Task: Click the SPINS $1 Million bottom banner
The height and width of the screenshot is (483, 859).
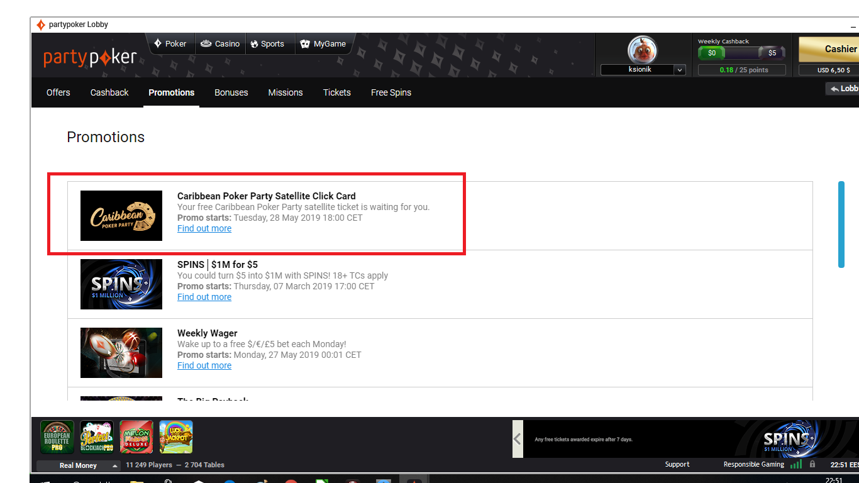Action: (x=690, y=439)
